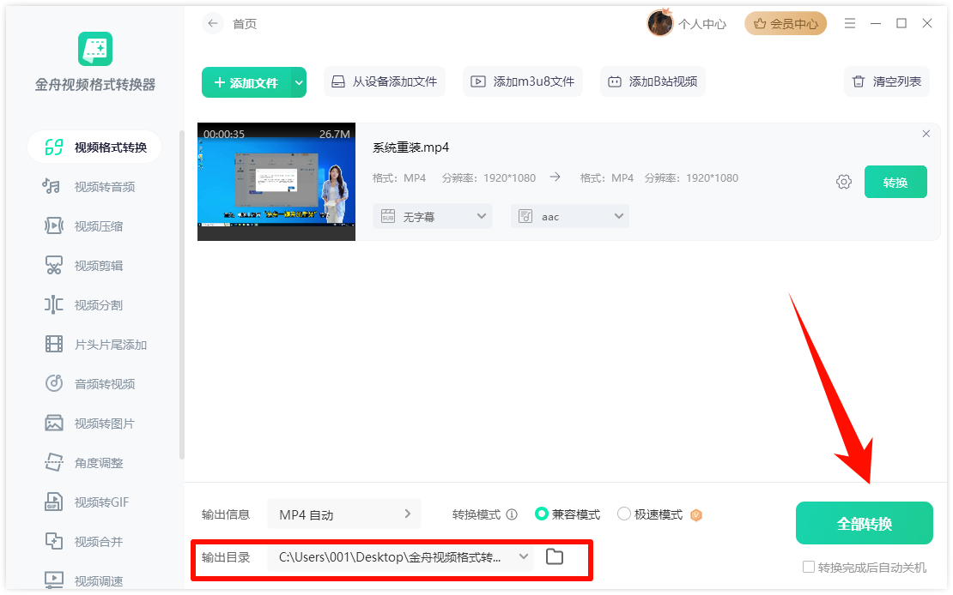Screen dimensions: 953x595
Task: Open the output directory path dropdown
Action: coord(523,556)
